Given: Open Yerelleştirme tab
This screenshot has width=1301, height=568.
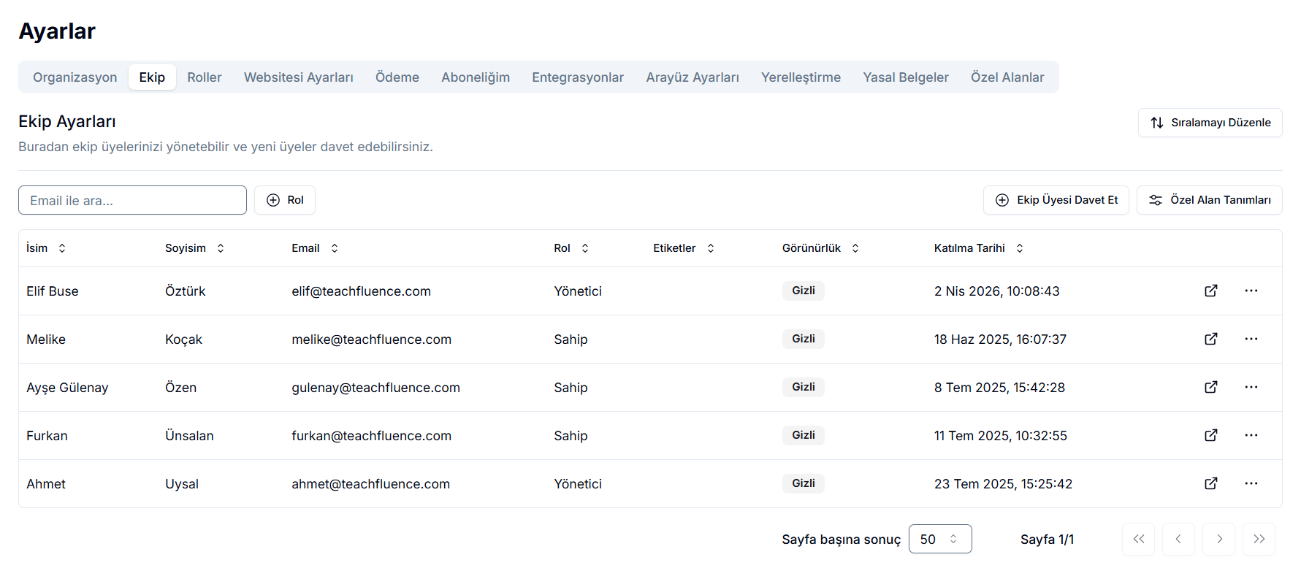Looking at the screenshot, I should pos(801,77).
